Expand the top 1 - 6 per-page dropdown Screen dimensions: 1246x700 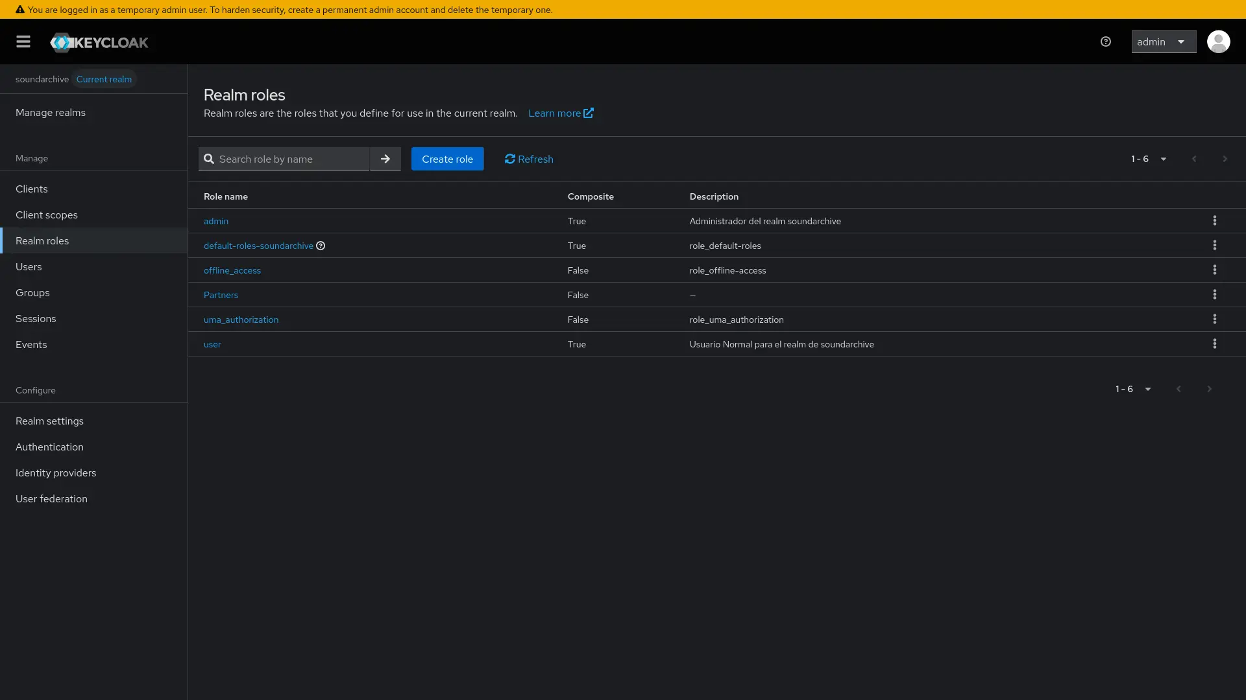click(x=1149, y=159)
